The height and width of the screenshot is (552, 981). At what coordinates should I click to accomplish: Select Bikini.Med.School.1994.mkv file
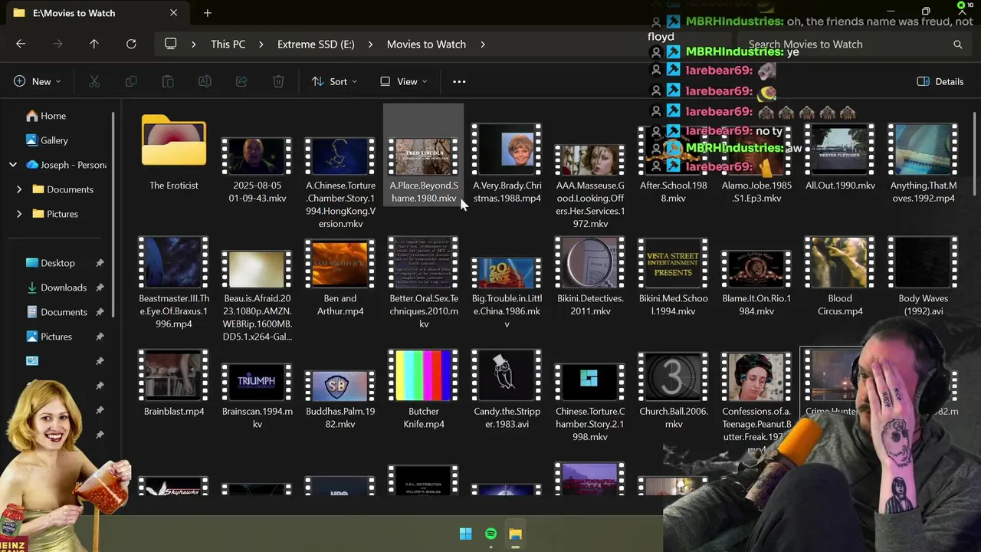click(673, 278)
